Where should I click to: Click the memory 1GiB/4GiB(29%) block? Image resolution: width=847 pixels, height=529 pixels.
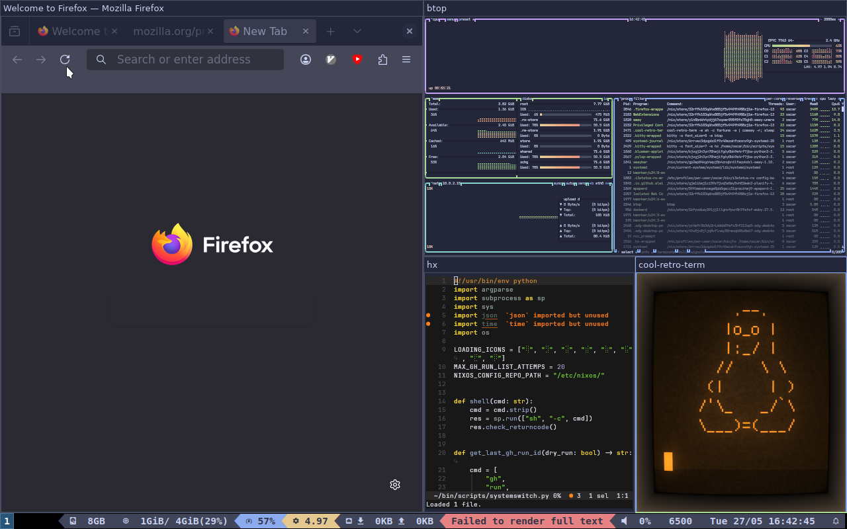175,521
